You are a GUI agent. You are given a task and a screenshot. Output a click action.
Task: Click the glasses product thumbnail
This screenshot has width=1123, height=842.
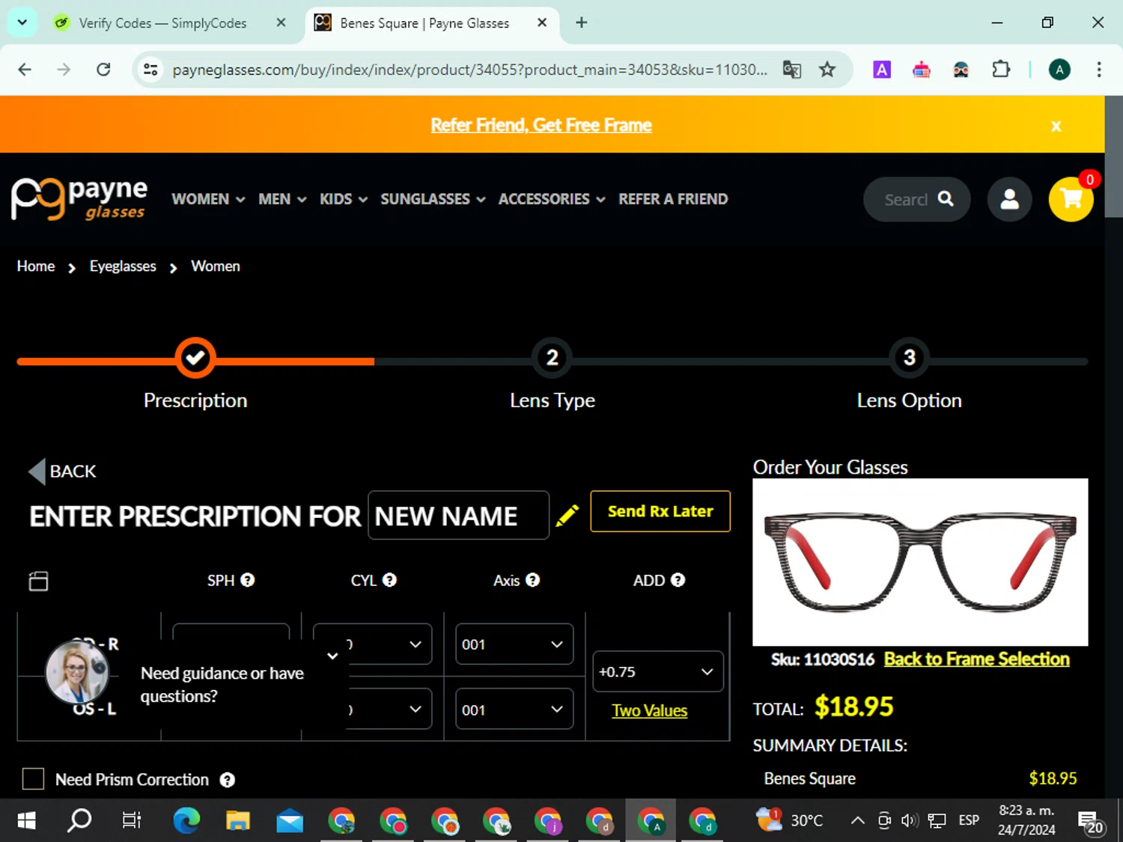click(x=920, y=562)
